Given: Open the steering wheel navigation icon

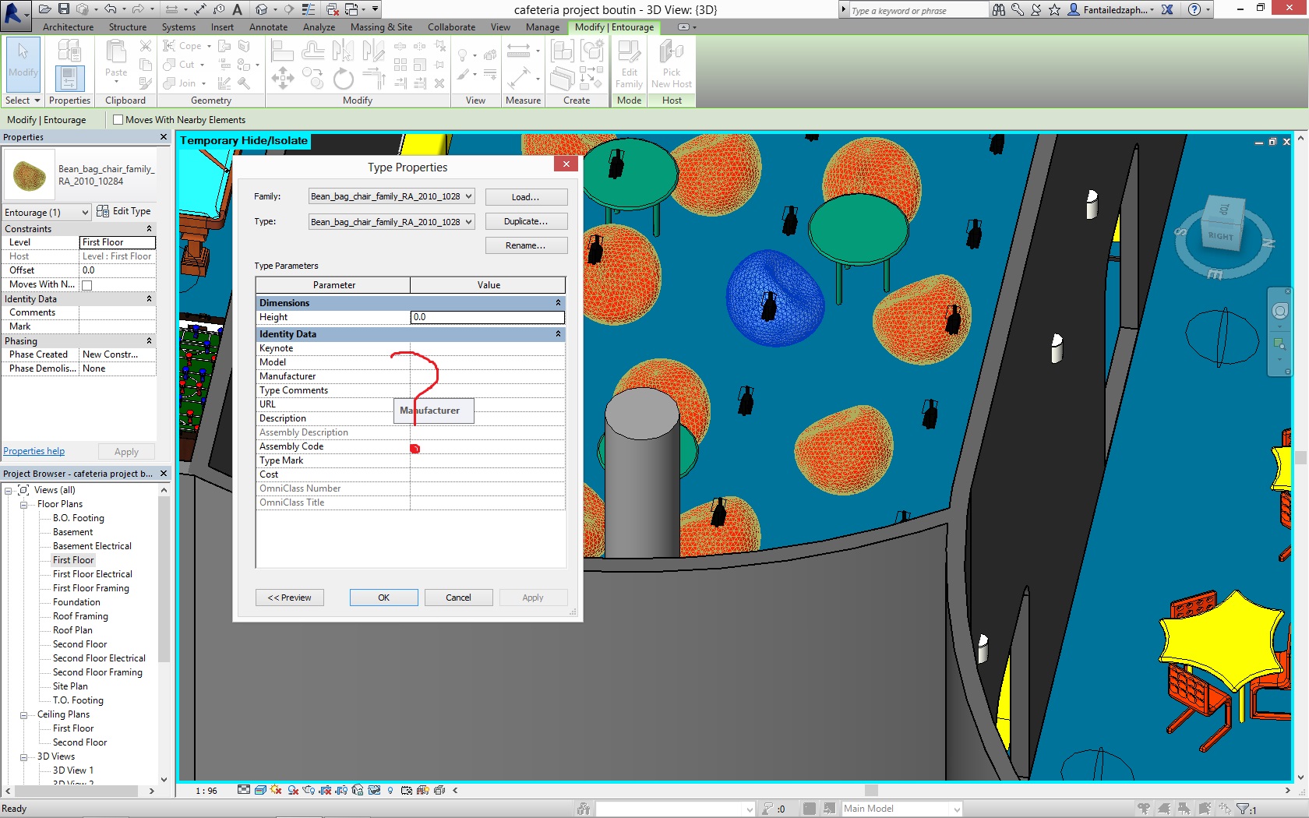Looking at the screenshot, I should click(1280, 312).
